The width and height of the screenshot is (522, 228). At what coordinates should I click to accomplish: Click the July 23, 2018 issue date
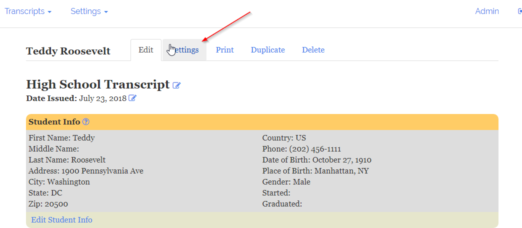(x=102, y=98)
